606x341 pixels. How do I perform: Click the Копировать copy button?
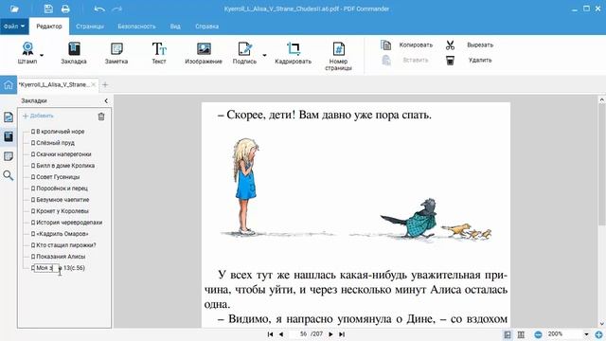tap(407, 45)
